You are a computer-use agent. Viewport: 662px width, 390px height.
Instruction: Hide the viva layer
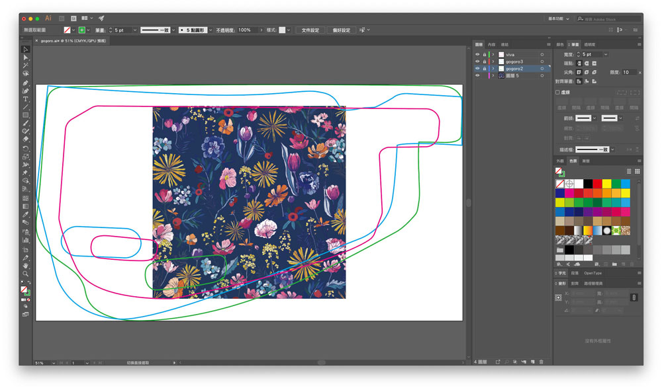click(x=478, y=54)
